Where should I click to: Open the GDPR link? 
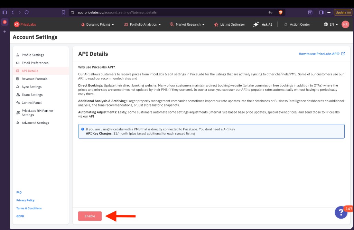[x=20, y=216]
